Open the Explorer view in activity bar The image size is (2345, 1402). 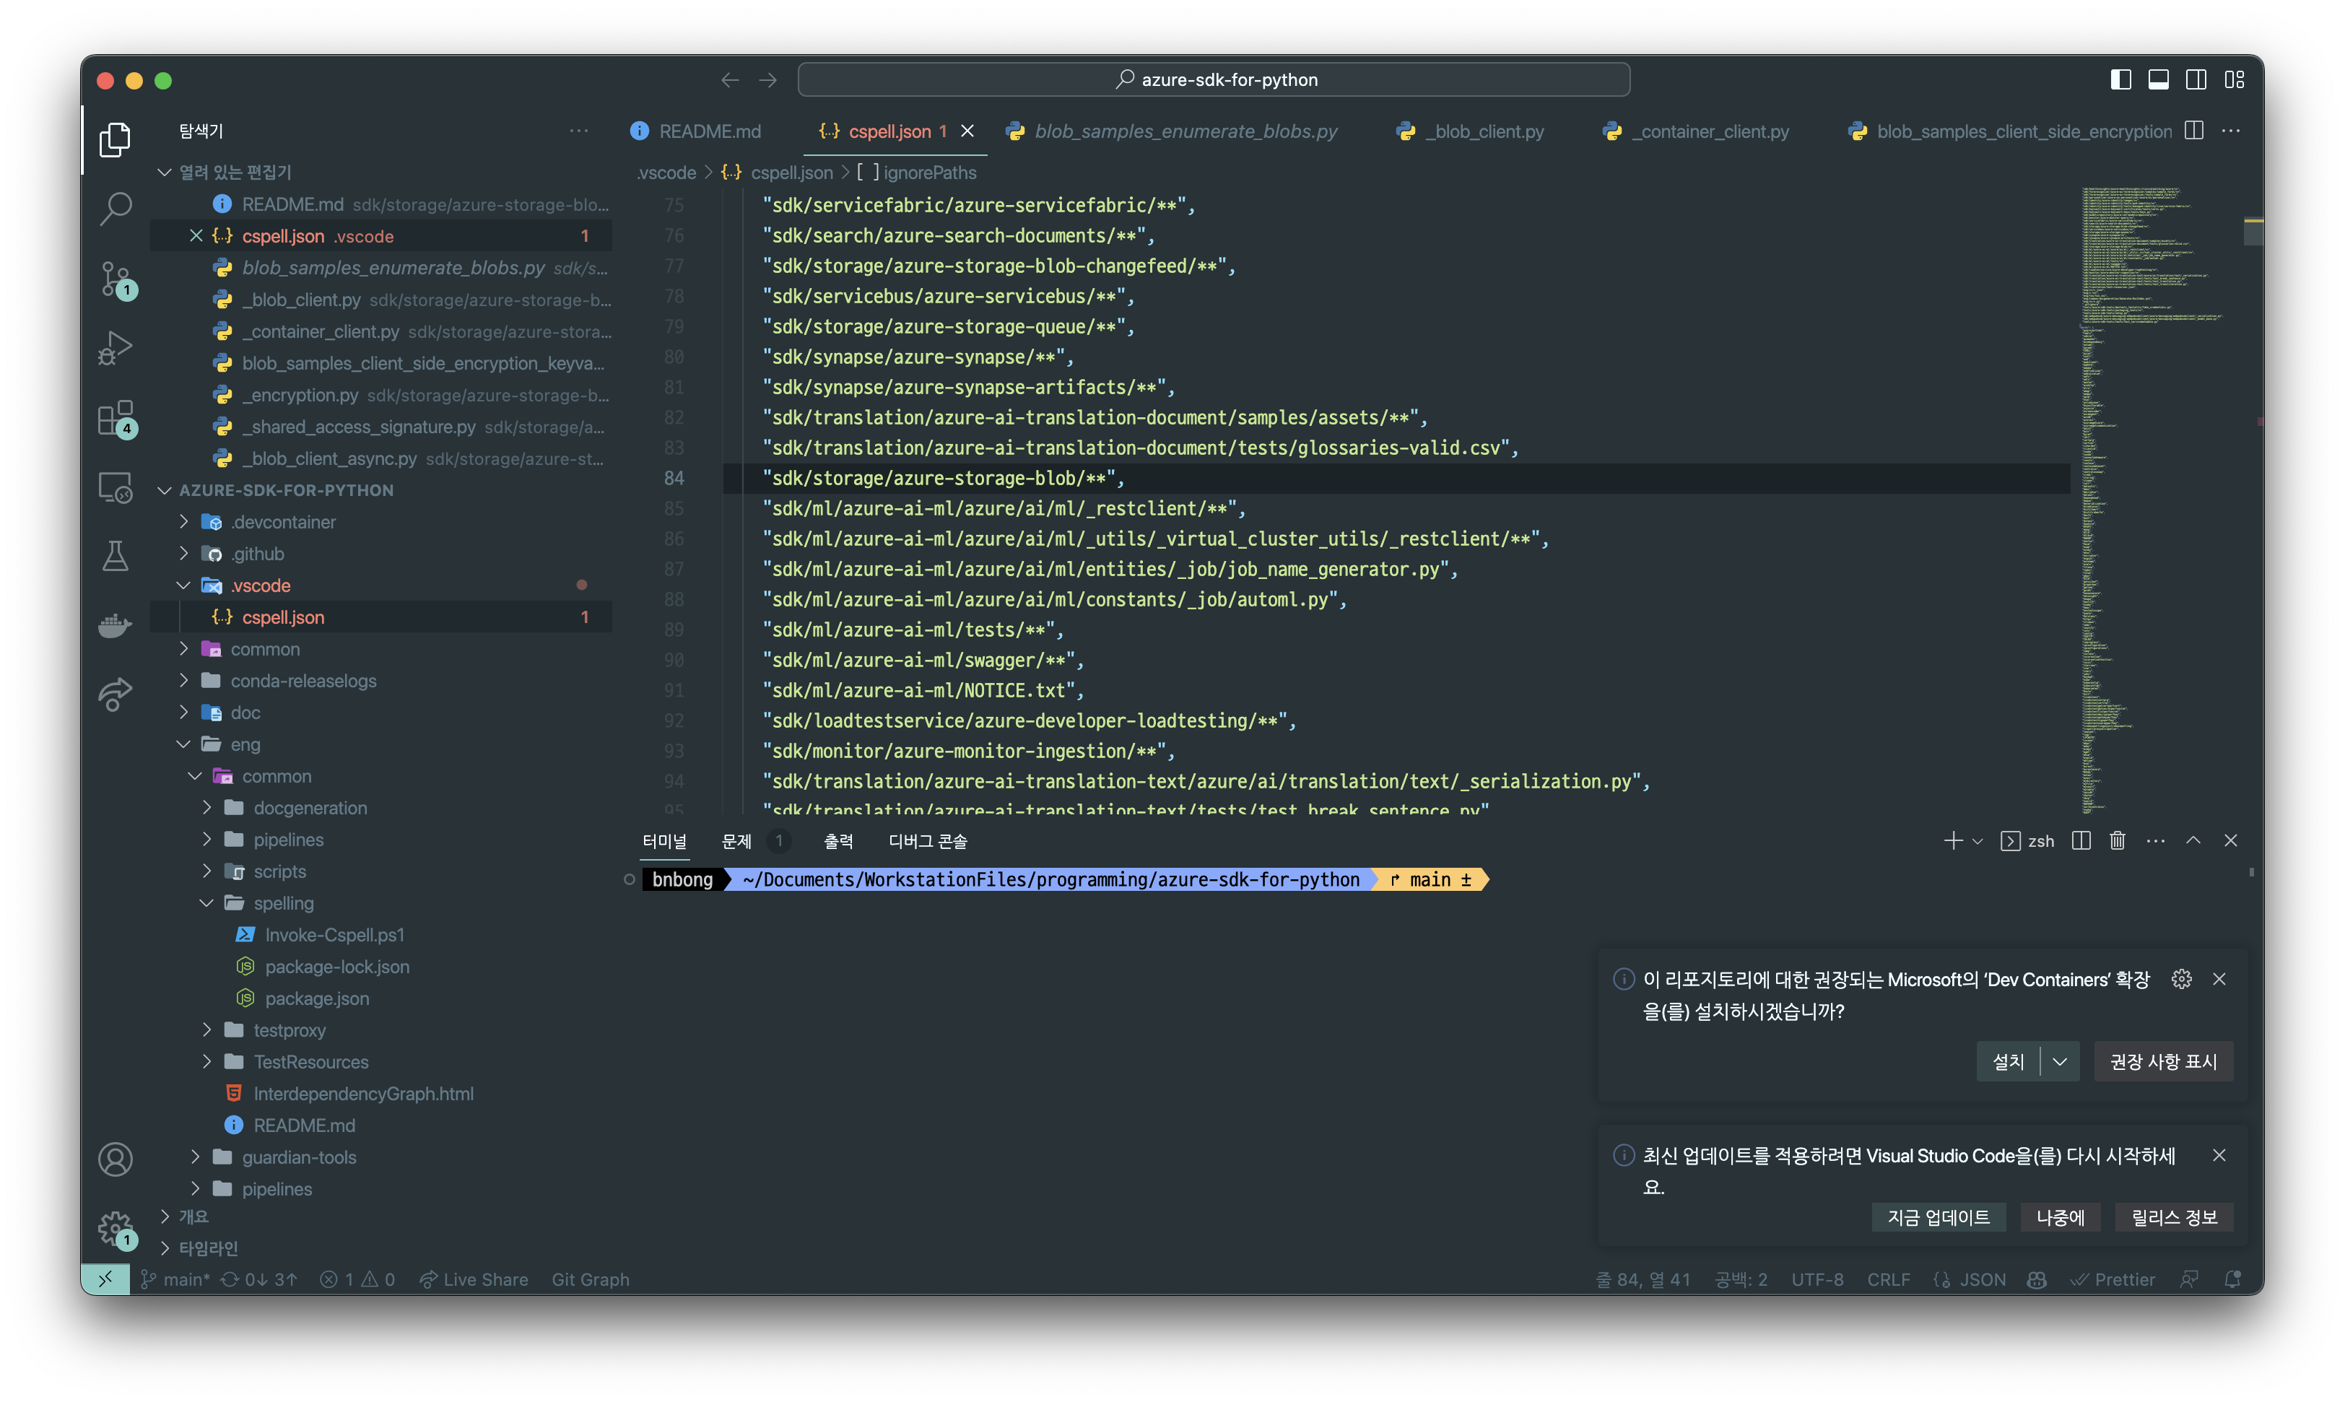(x=116, y=140)
